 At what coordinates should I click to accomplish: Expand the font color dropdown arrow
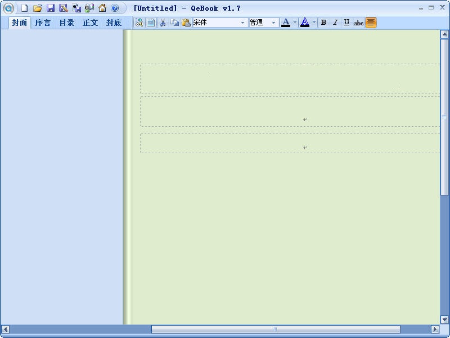coord(295,23)
